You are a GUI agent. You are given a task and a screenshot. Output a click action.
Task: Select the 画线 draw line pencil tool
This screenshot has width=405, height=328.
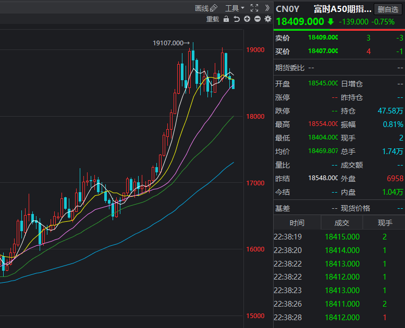206,8
